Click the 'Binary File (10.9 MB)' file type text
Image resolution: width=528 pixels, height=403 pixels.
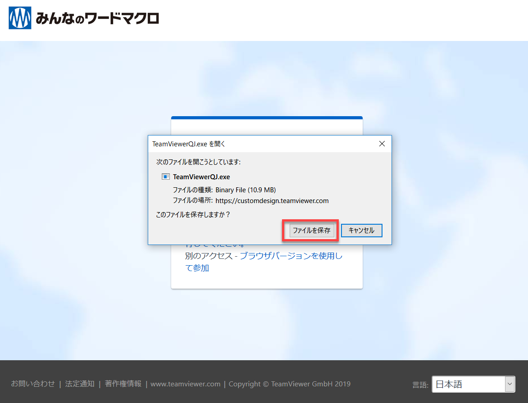[x=246, y=190]
